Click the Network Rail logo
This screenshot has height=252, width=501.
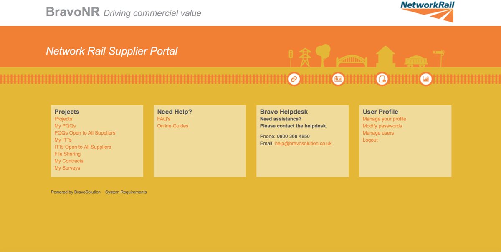point(427,12)
